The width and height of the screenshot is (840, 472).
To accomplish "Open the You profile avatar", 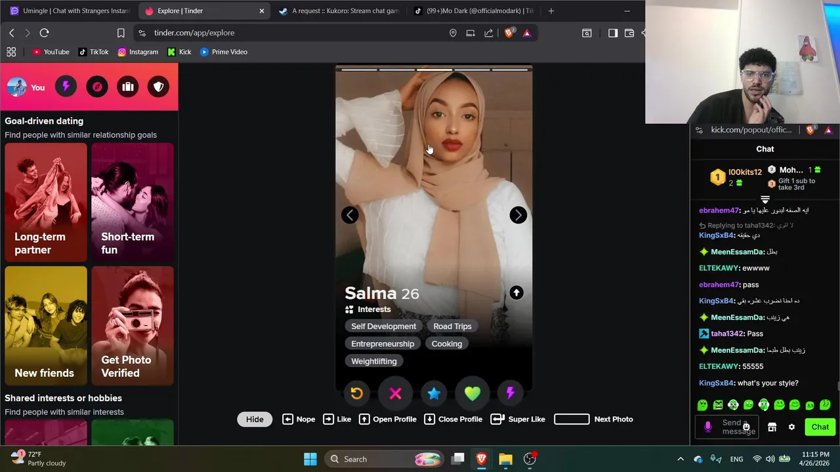I will click(16, 87).
